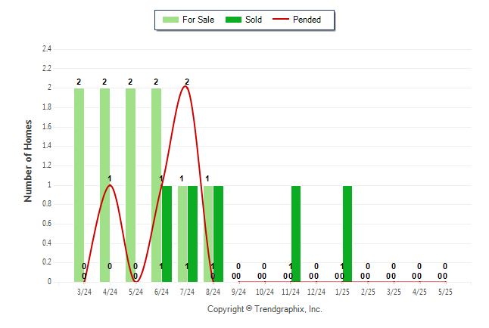
Task: Click the 1/25 Sold dark green bar
Action: (x=347, y=234)
